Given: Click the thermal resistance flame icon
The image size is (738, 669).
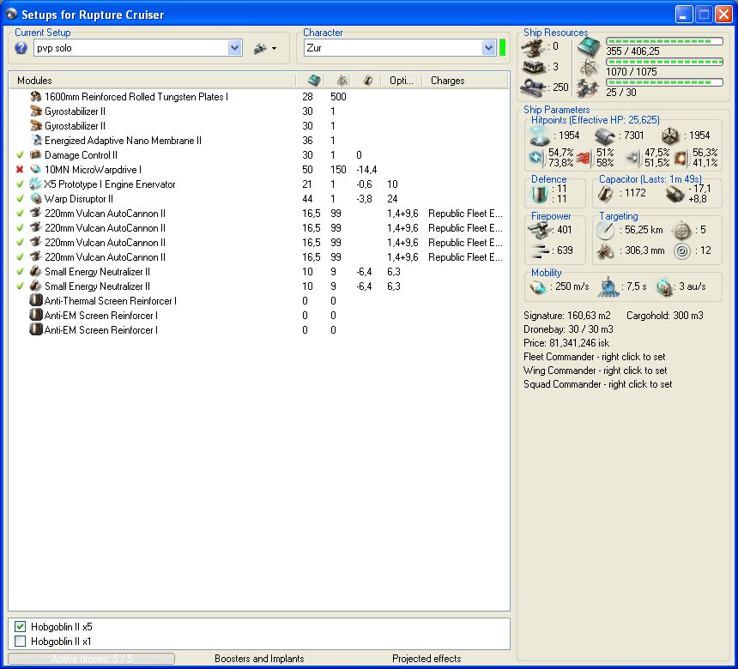Looking at the screenshot, I should coord(584,158).
